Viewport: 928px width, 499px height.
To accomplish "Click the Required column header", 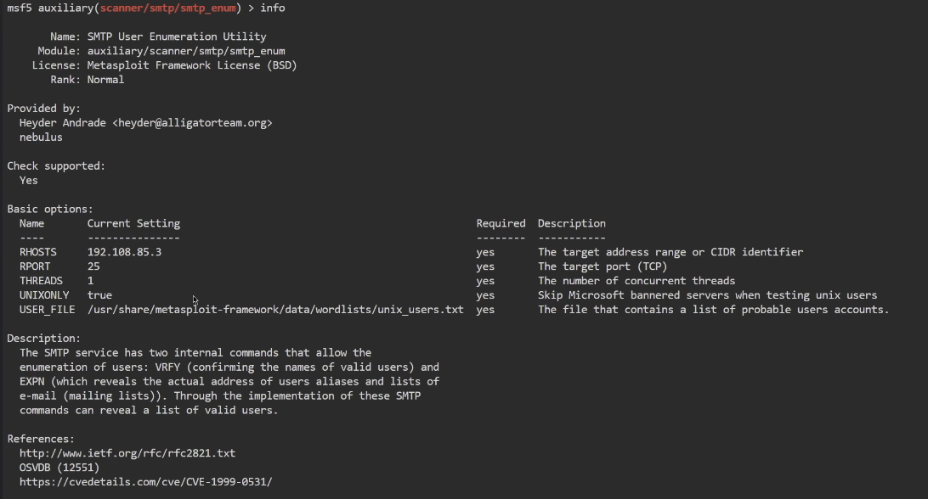I will (x=501, y=223).
